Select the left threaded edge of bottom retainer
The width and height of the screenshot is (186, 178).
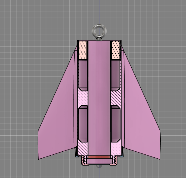83,160
